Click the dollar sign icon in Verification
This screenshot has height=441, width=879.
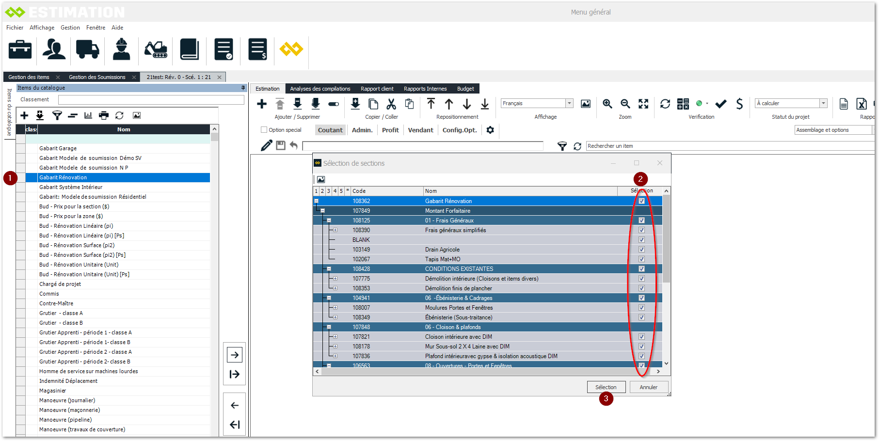[739, 104]
